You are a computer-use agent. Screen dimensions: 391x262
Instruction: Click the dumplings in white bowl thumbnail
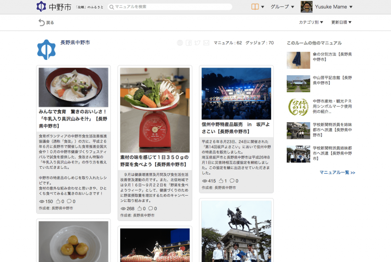pyautogui.click(x=73, y=241)
